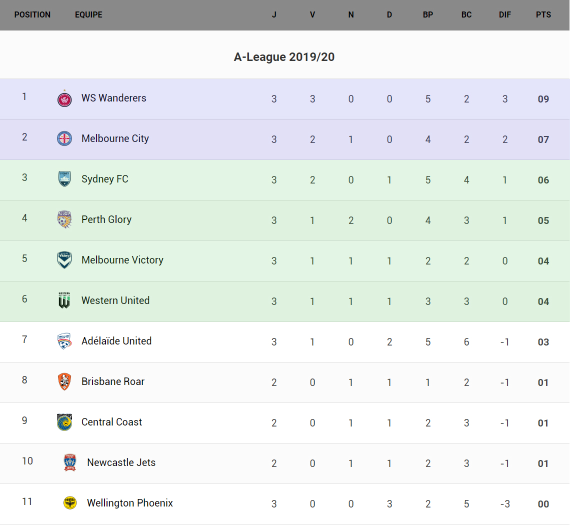Viewport: 570px width, 529px height.
Task: Click WS Wanderers' 09 points value
Action: (x=543, y=99)
